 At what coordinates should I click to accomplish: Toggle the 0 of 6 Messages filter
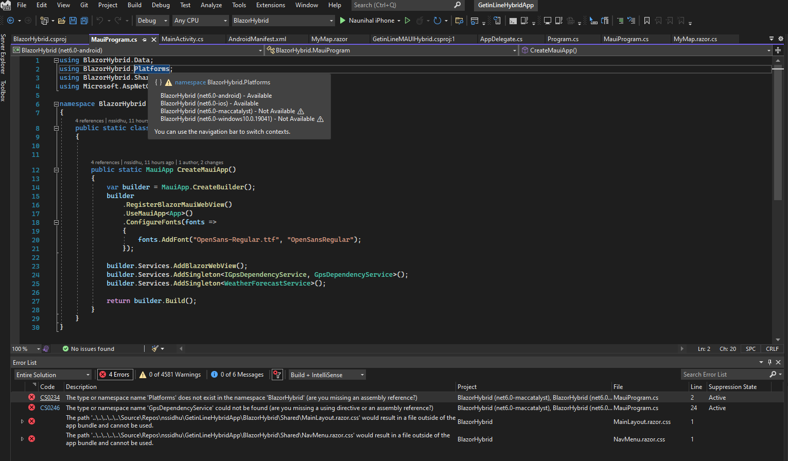[x=237, y=375]
